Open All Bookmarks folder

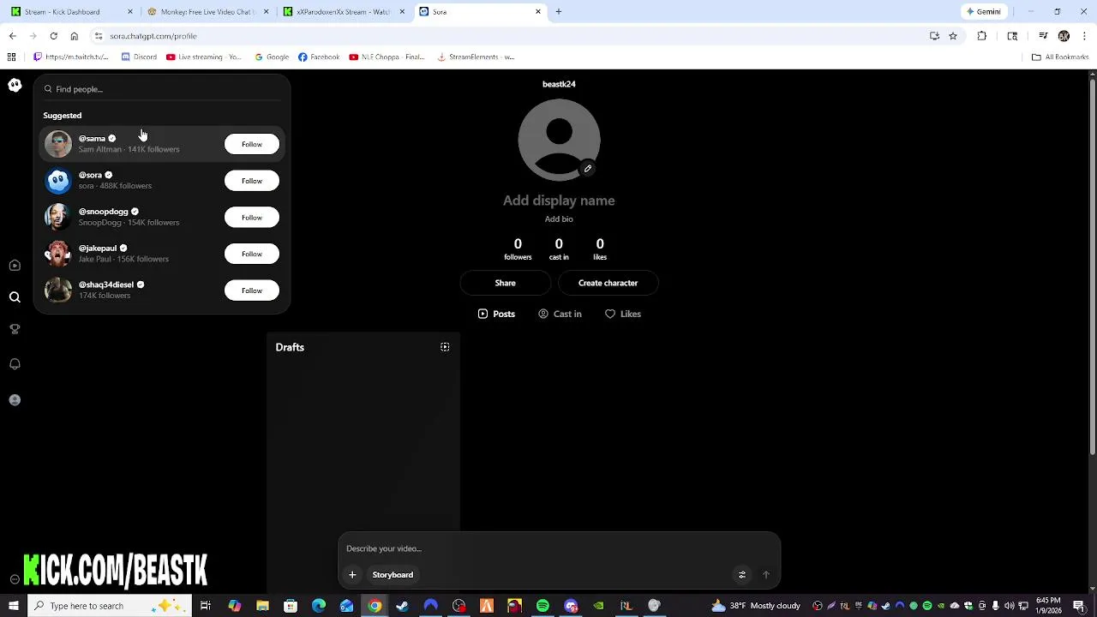1060,57
